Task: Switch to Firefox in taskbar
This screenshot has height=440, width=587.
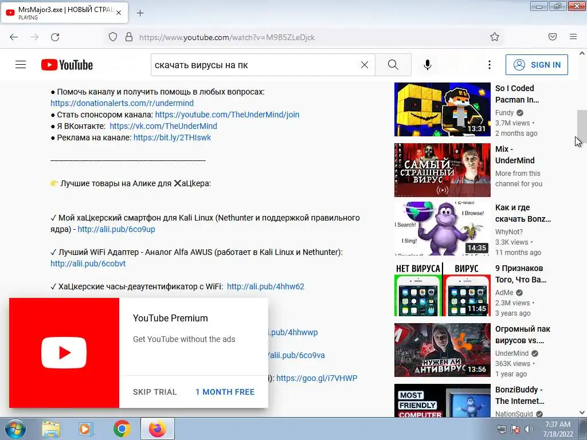Action: (x=157, y=429)
